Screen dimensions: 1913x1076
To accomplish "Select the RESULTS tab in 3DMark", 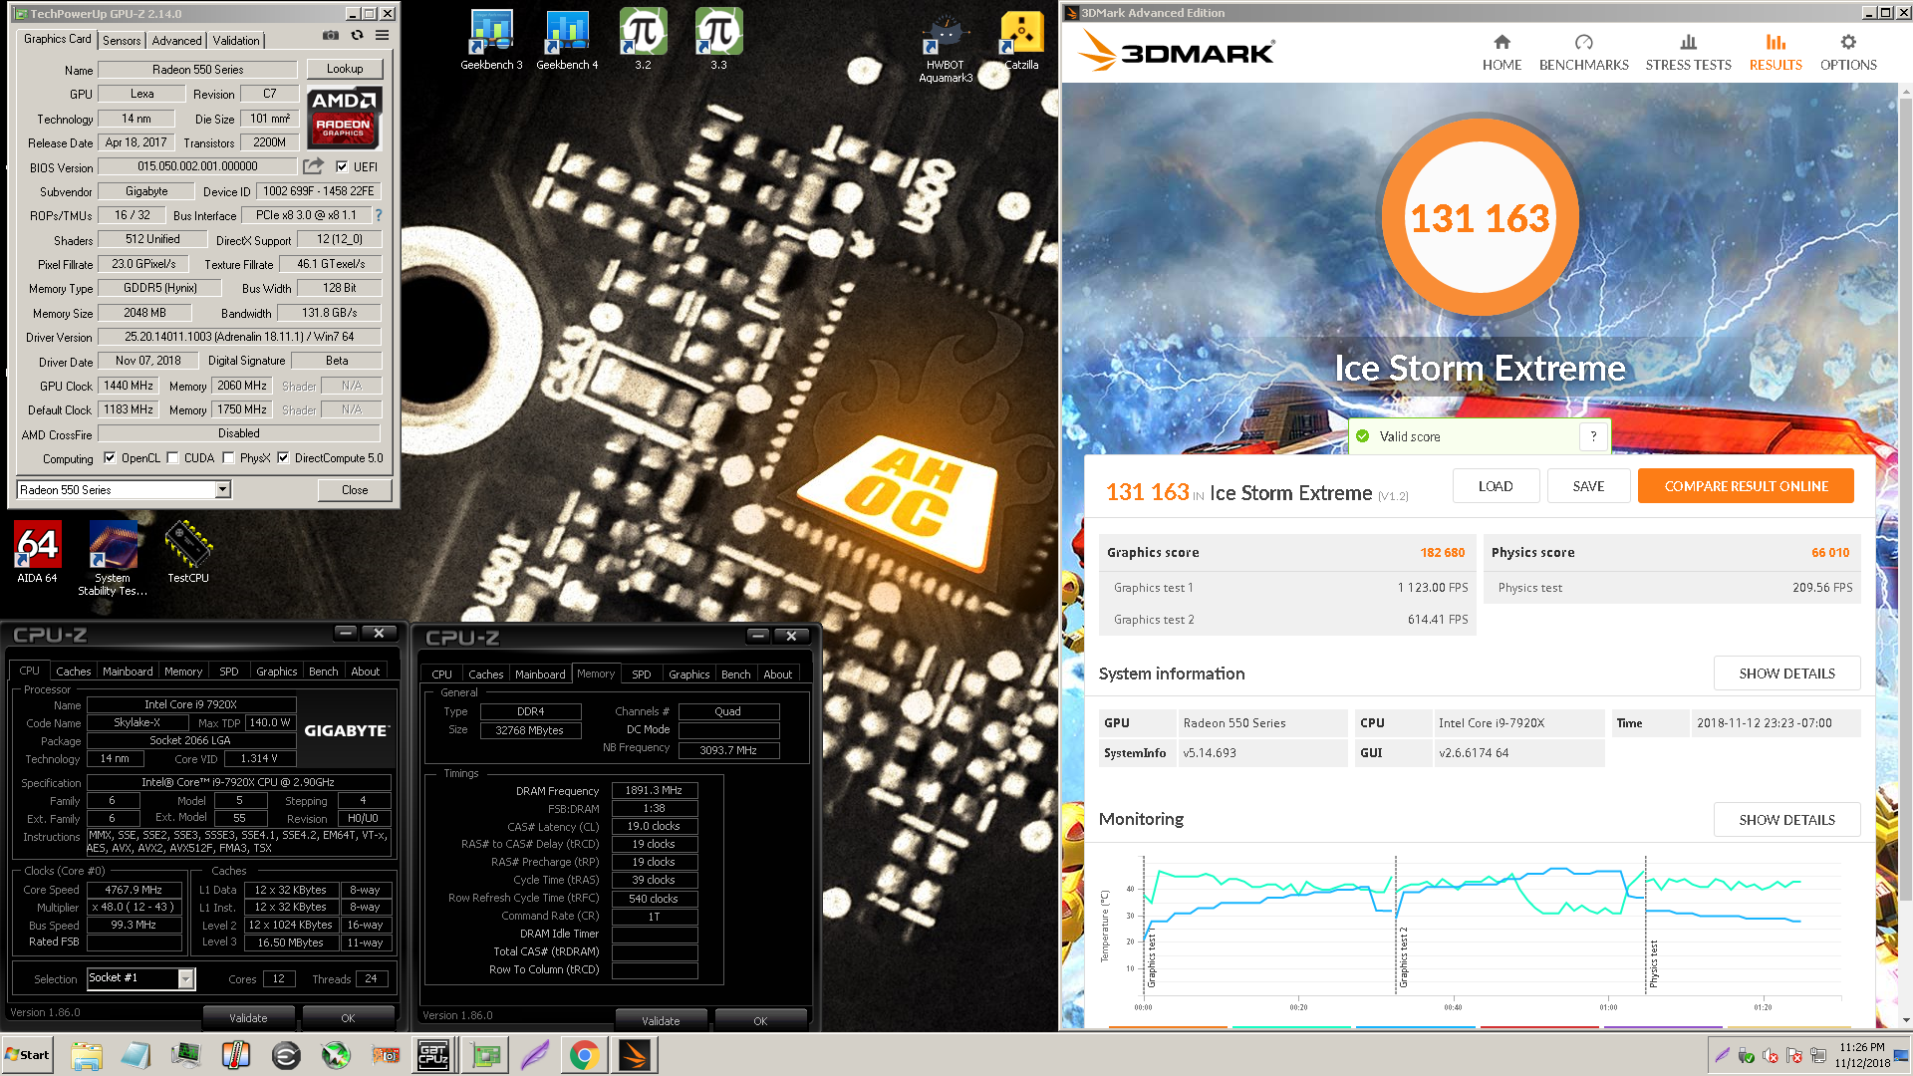I will pyautogui.click(x=1776, y=53).
